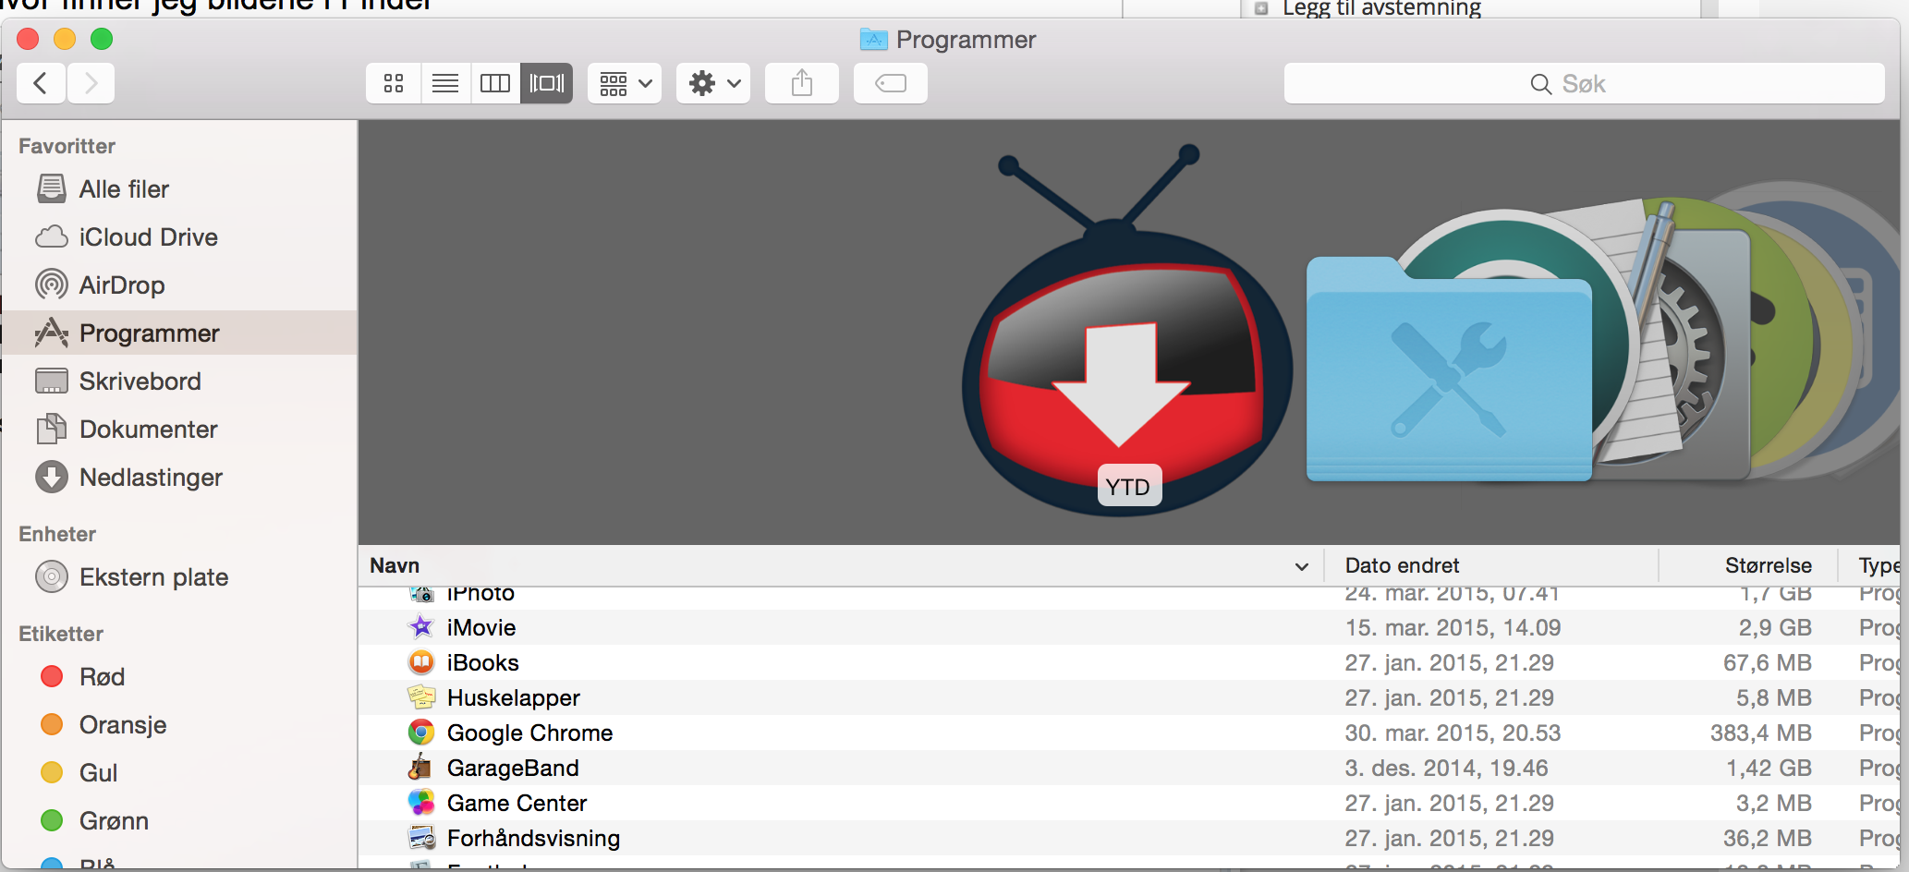Click the Ekstern plate disc icon
The width and height of the screenshot is (1909, 872).
(52, 576)
